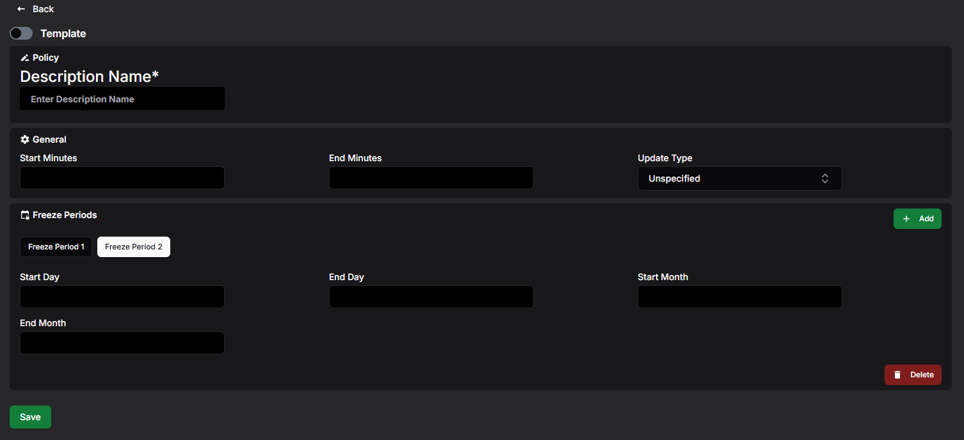The width and height of the screenshot is (964, 440).
Task: Select the Freeze Period 2 tab
Action: click(134, 247)
